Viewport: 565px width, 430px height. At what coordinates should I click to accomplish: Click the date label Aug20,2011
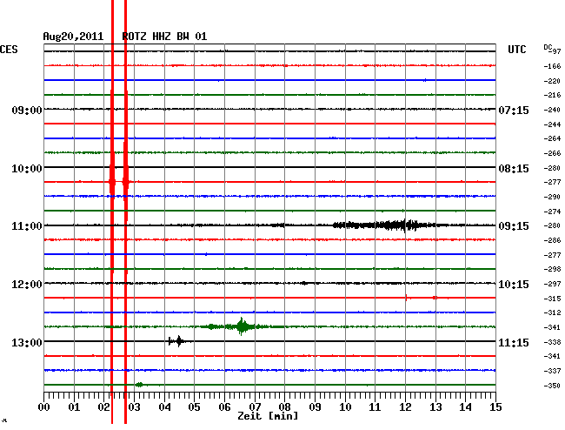(x=73, y=37)
